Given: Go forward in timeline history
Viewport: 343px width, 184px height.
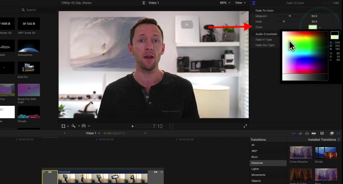Looking at the screenshot, I should (145, 133).
